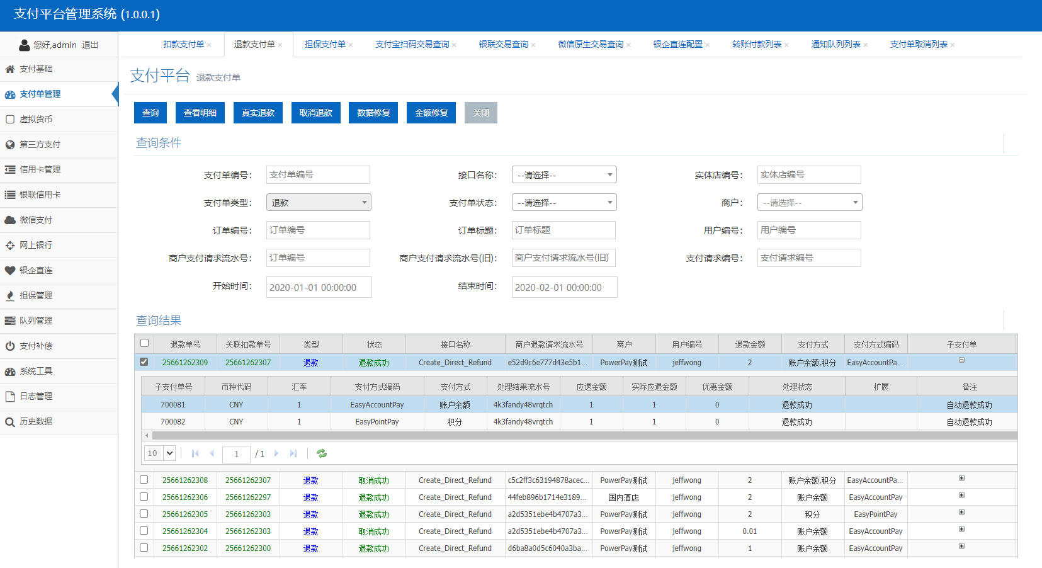Uncheck the row 25661262309 checkbox
This screenshot has height=568, width=1042.
[x=144, y=361]
